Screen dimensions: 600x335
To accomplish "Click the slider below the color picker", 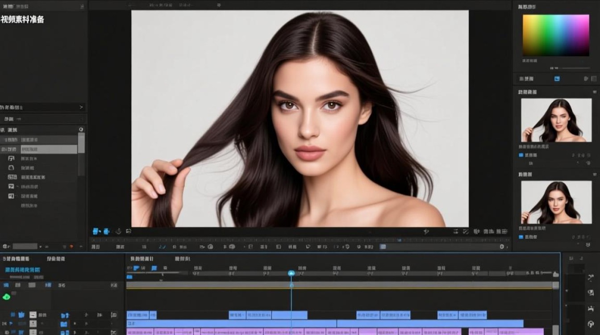I will (x=576, y=68).
